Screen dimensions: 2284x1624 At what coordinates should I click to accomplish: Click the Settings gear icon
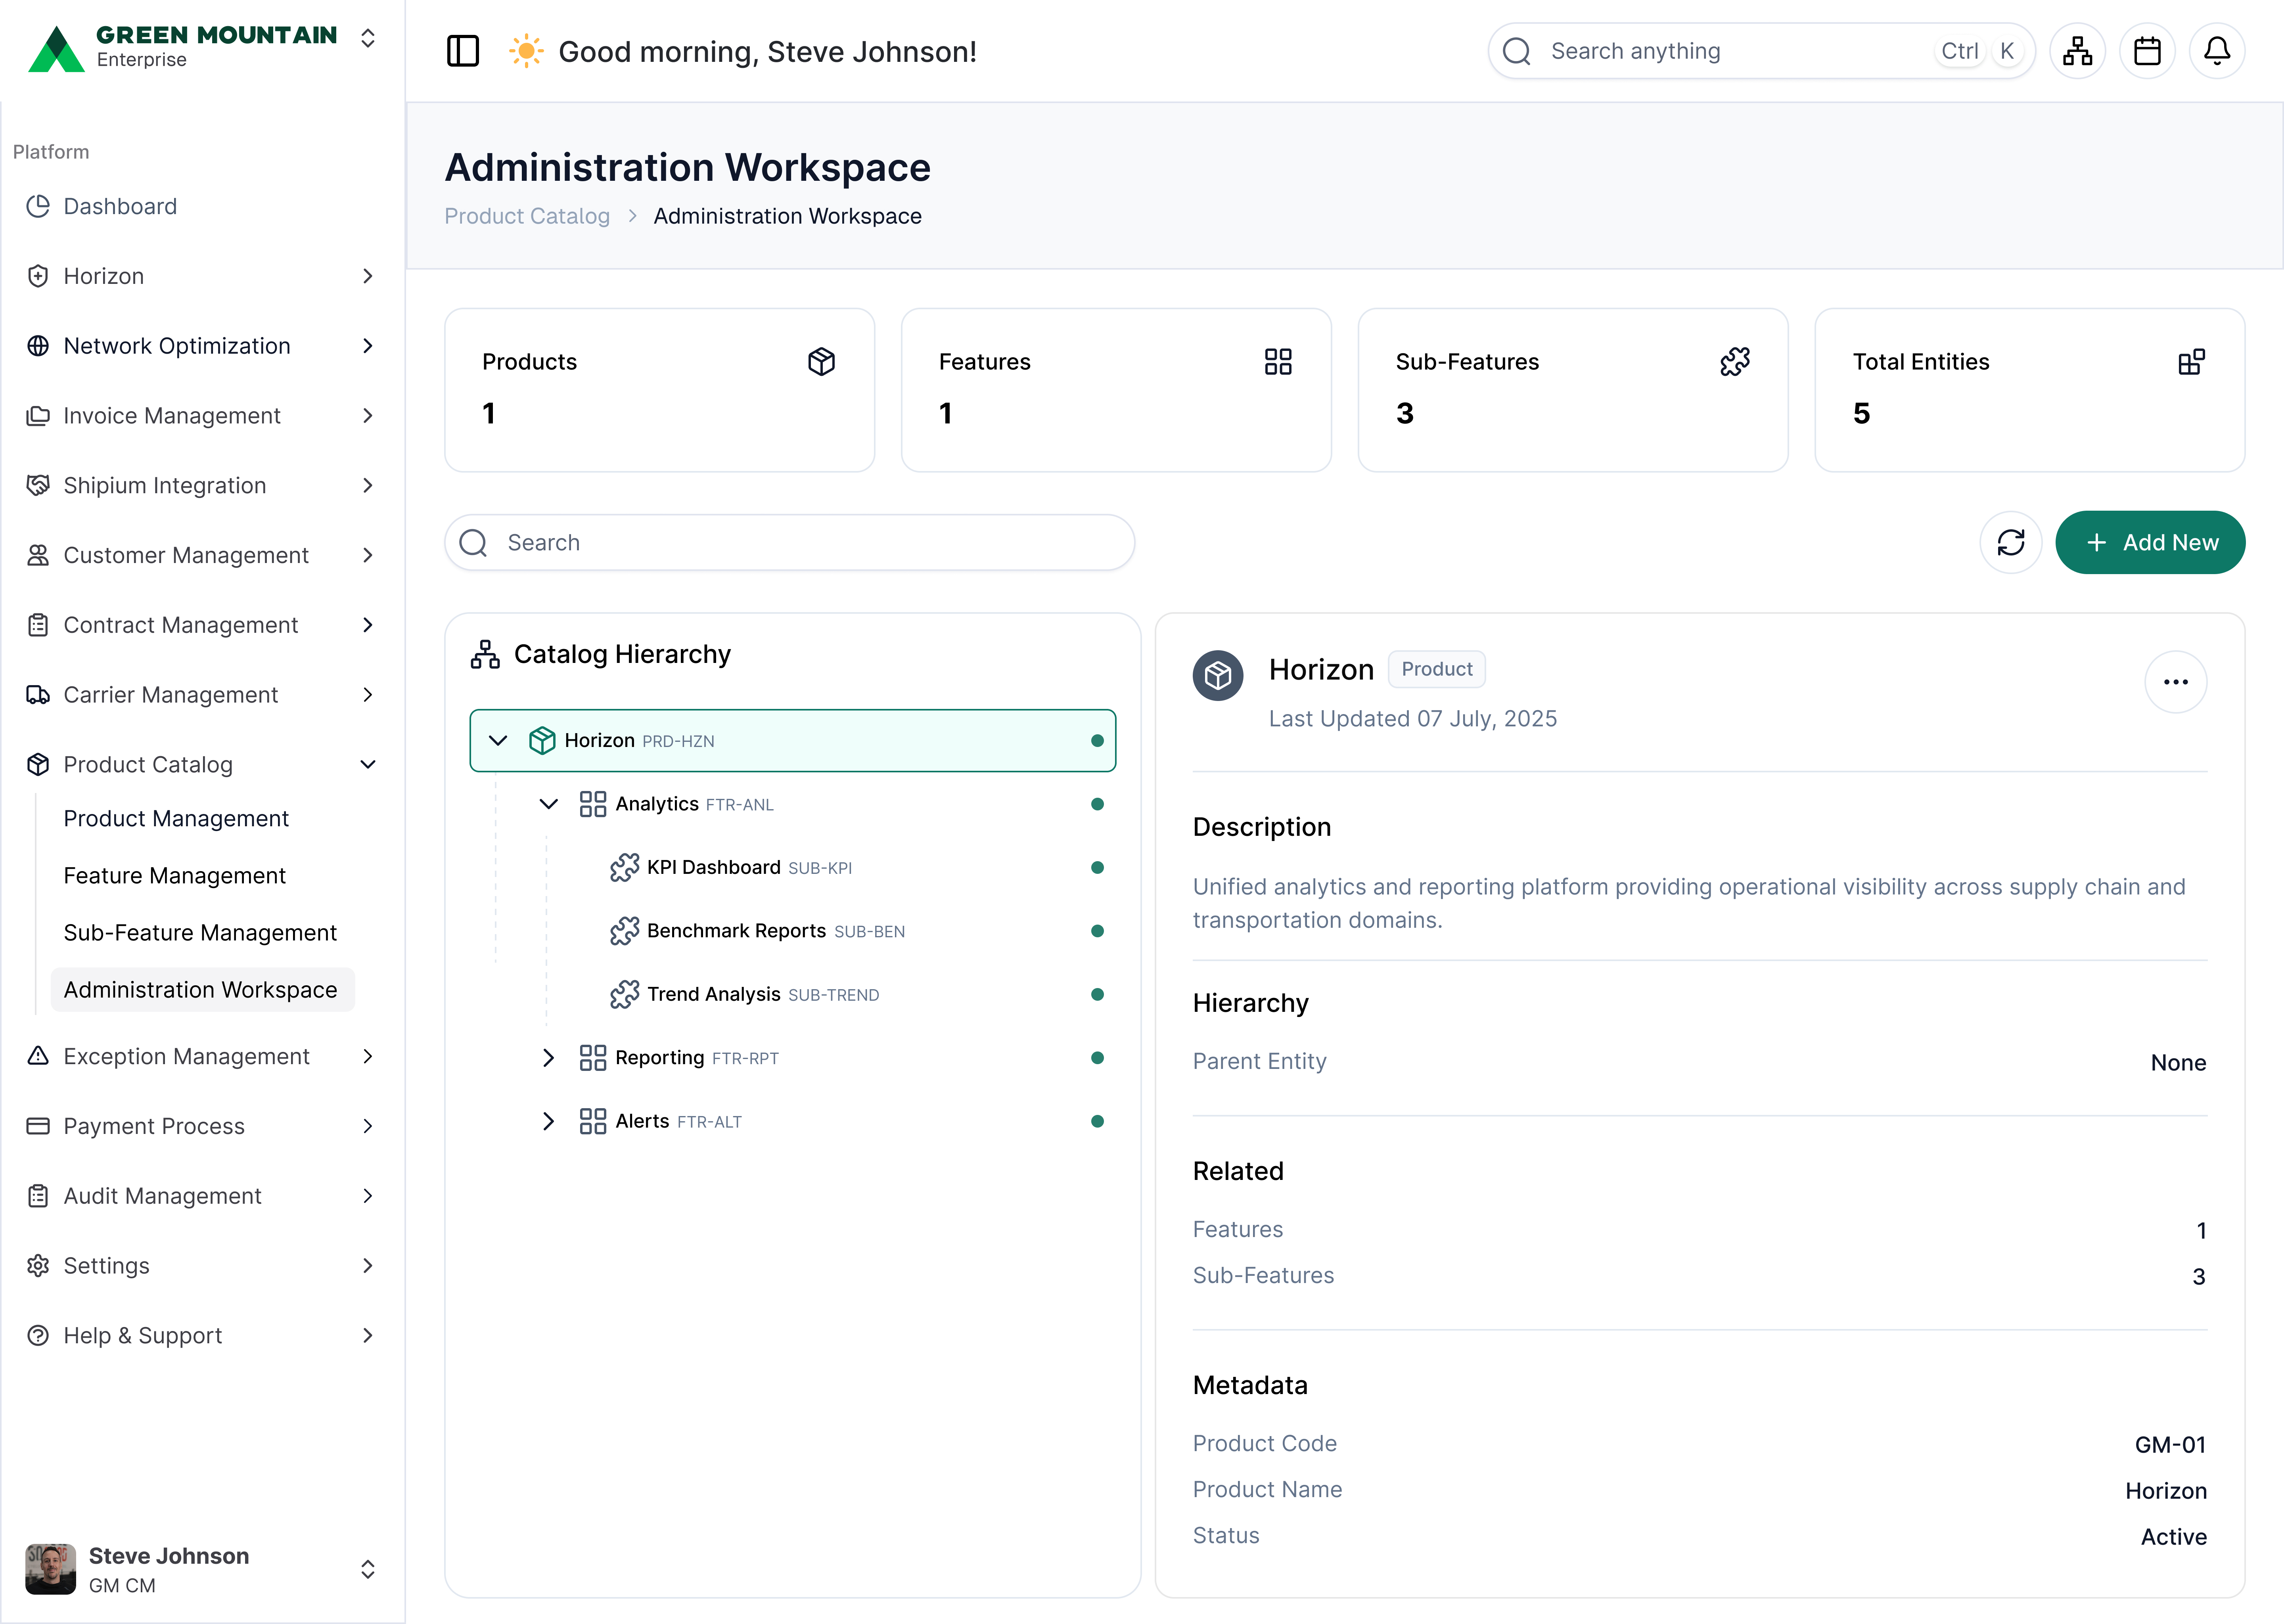pyautogui.click(x=38, y=1266)
